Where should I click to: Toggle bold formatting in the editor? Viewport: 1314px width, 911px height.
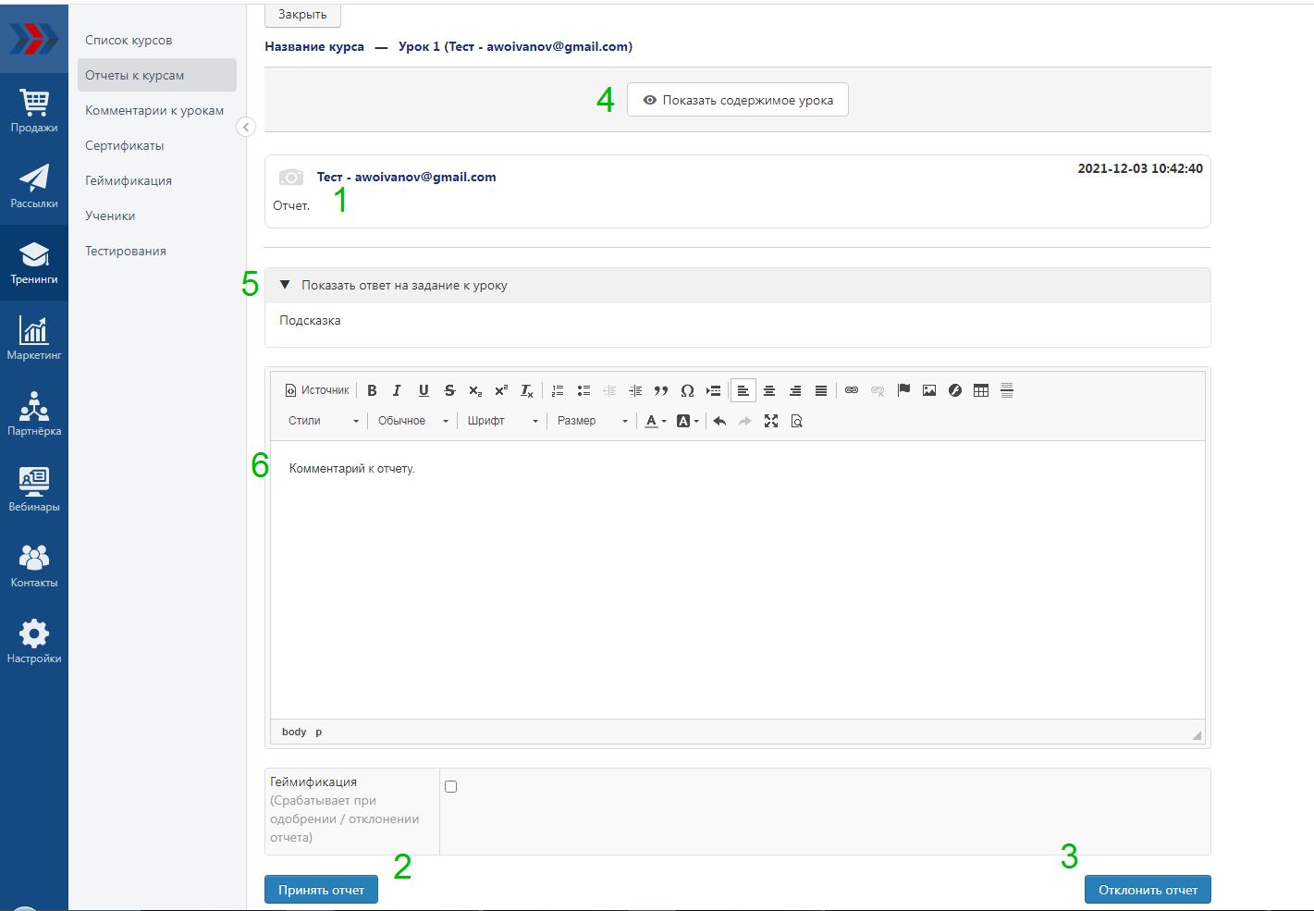click(x=372, y=390)
